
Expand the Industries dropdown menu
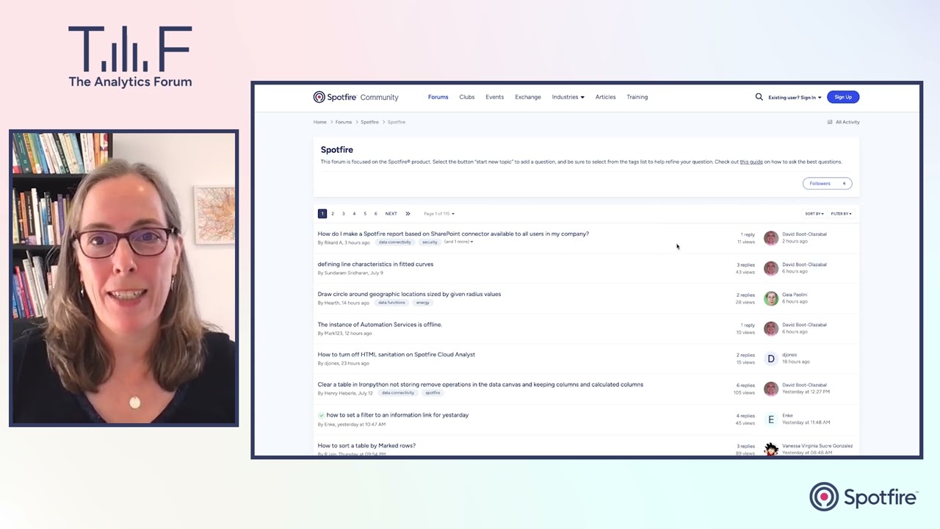(568, 97)
